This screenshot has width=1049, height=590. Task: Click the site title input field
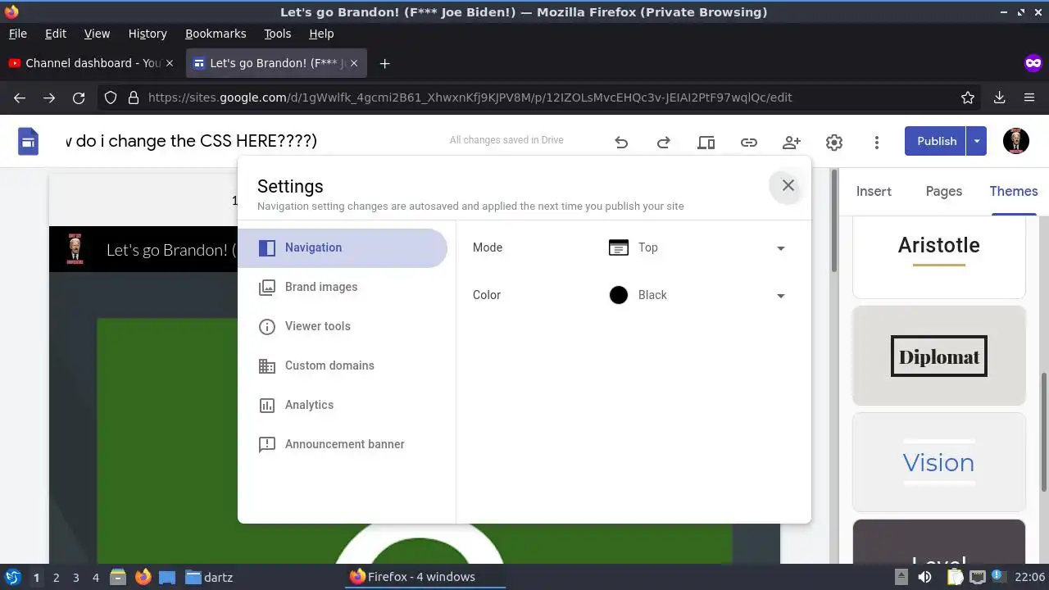click(193, 141)
